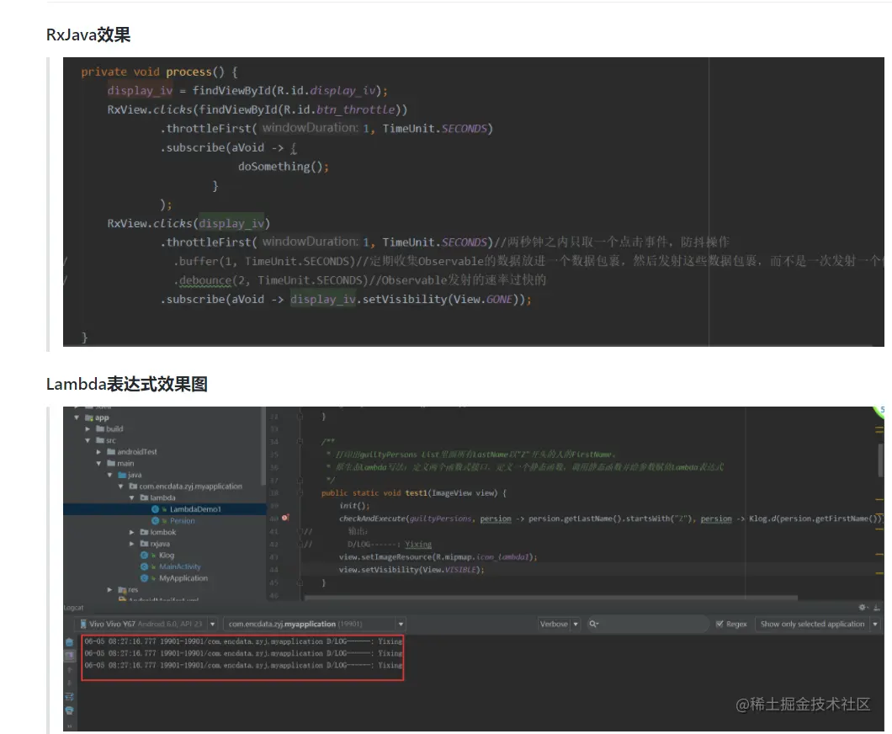Click setVisibility(View.GONE) subscribe line
This screenshot has width=892, height=734.
click(x=346, y=300)
